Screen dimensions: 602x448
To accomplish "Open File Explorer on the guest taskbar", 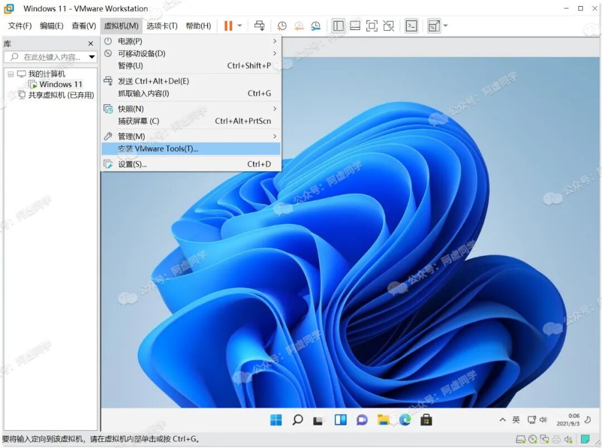I will coord(383,420).
